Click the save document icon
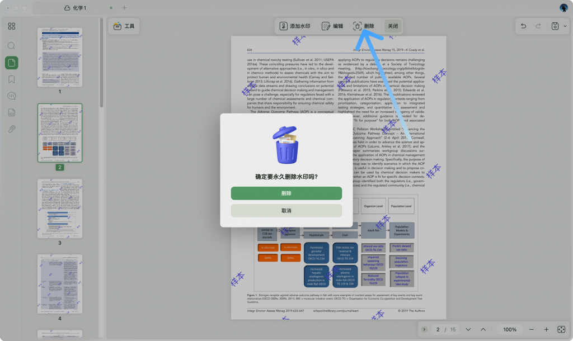 coord(555,26)
